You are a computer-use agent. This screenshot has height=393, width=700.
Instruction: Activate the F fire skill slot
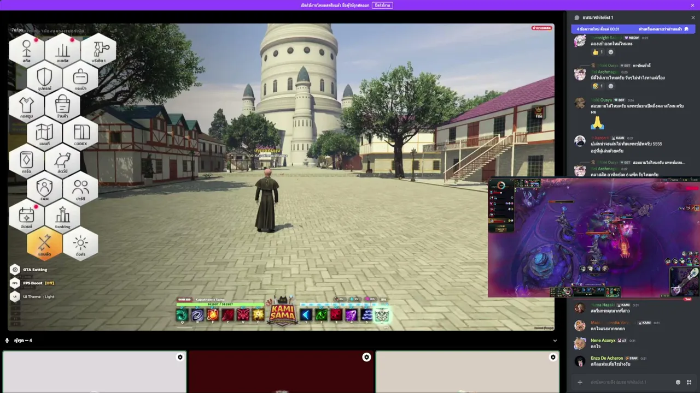point(213,314)
